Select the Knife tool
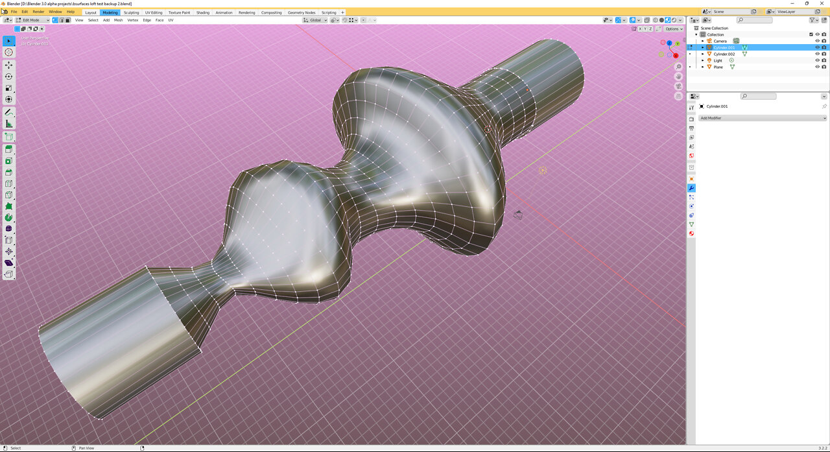This screenshot has width=830, height=452. point(9,195)
